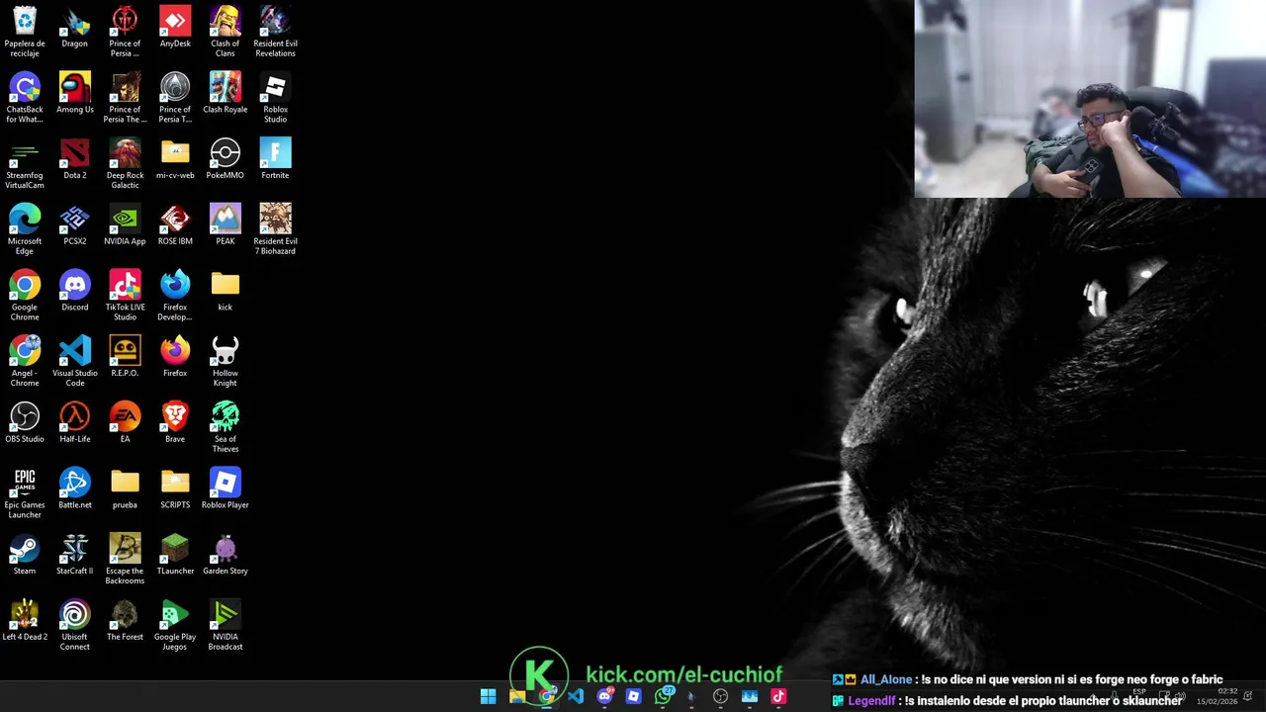Open WhatsApp from the taskbar
Screen dimensions: 1266x712
pyautogui.click(x=663, y=696)
